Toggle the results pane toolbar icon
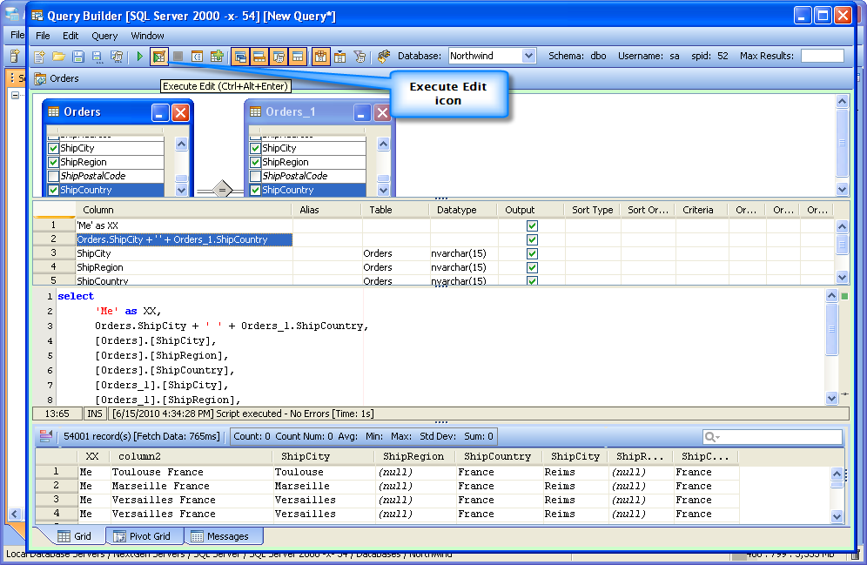867x565 pixels. click(x=298, y=57)
